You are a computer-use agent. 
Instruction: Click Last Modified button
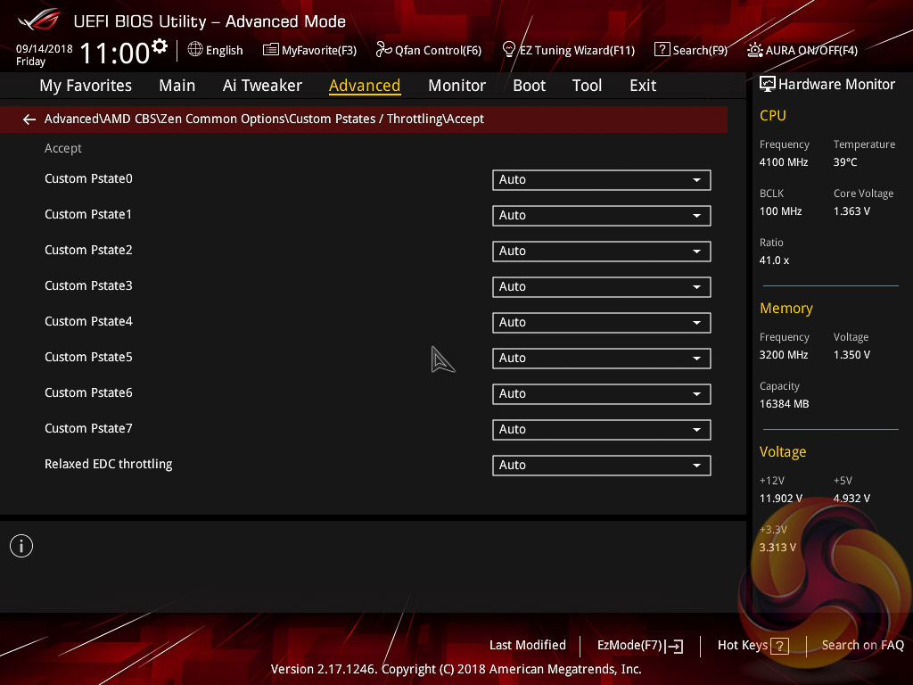pos(528,645)
